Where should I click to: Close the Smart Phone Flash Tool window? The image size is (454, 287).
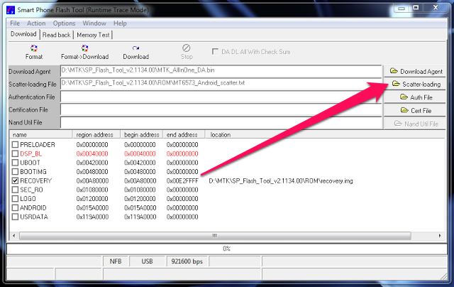coord(436,8)
